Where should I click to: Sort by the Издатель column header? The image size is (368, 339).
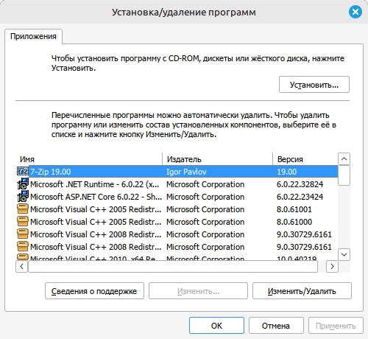(218, 159)
